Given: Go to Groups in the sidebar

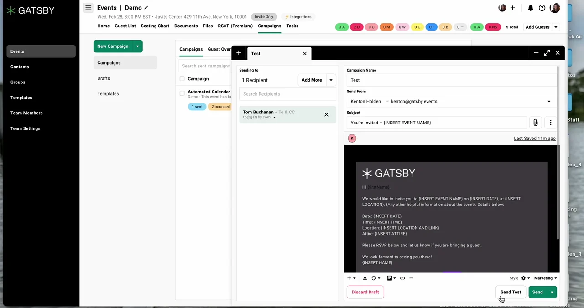Looking at the screenshot, I should (x=18, y=82).
